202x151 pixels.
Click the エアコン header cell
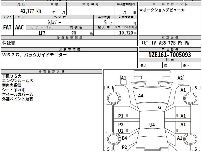coord(20,17)
